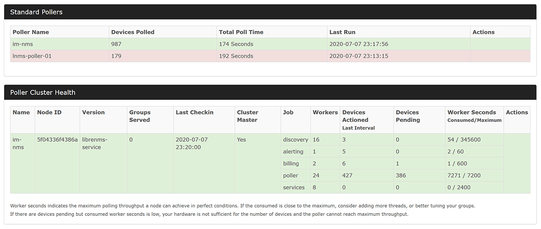541x229 pixels.
Task: Select the discovery job row
Action: [295, 140]
